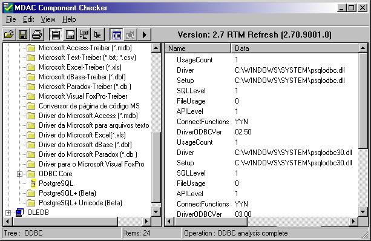
Task: Click tree pane scroll down arrow
Action: click(x=156, y=211)
